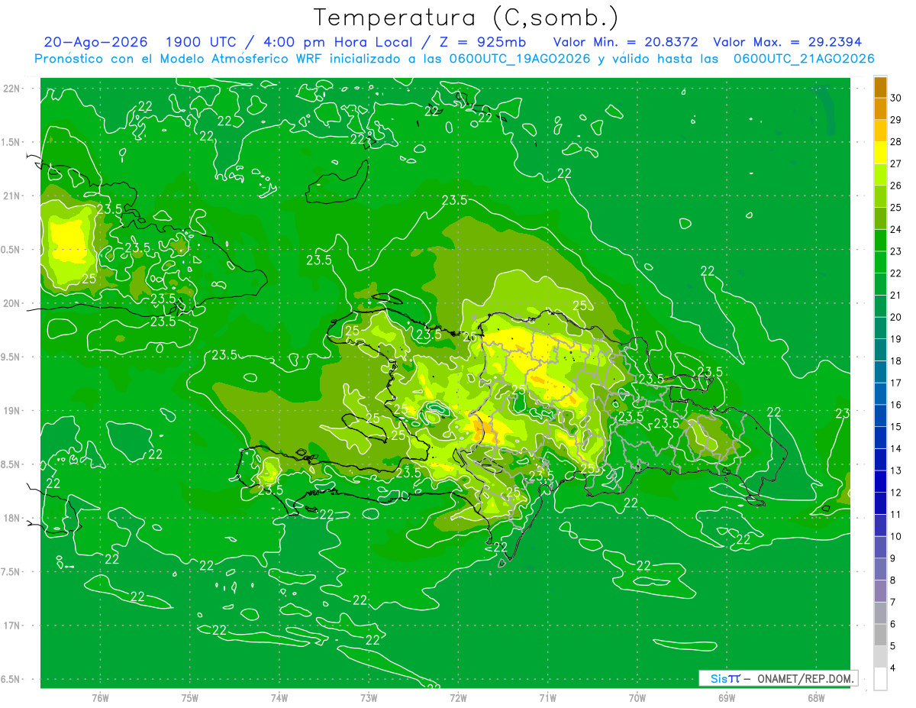
Task: Click the 19N latitude axis label
Action: 12,410
